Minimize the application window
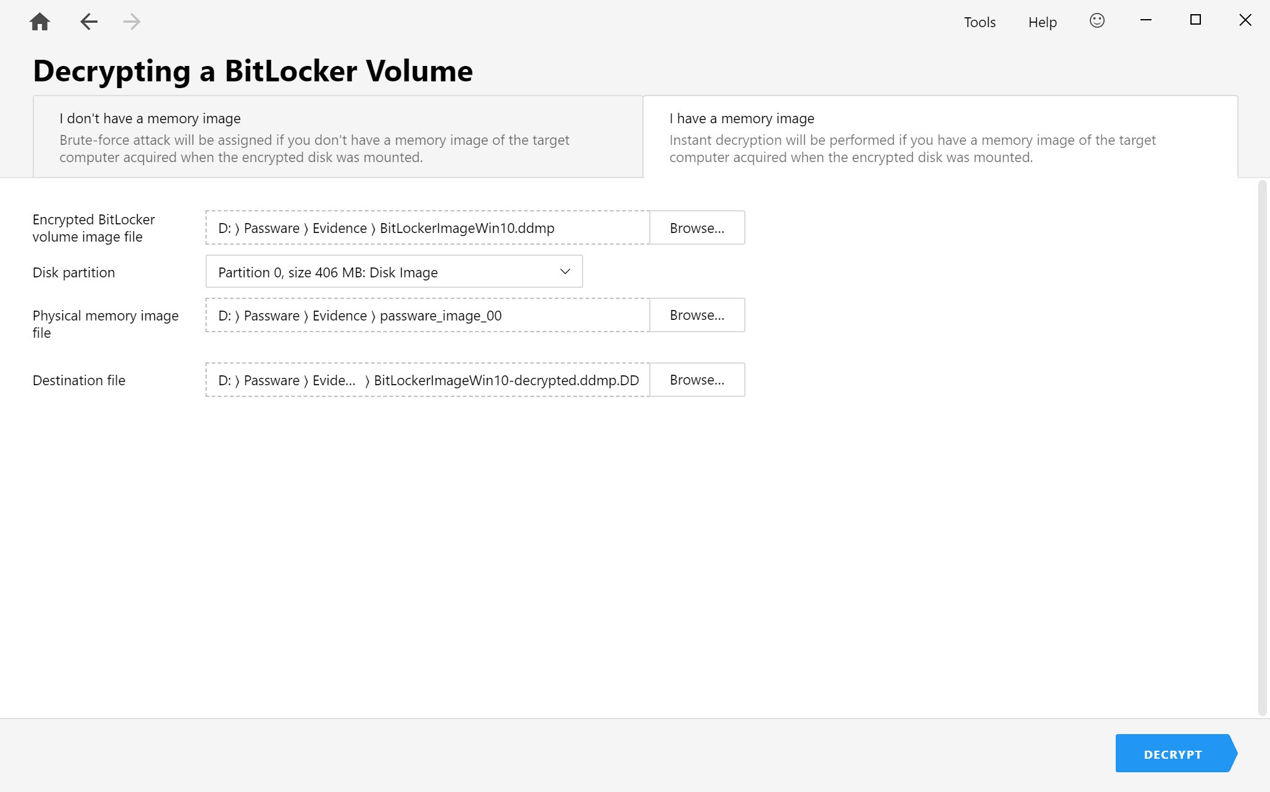This screenshot has height=792, width=1270. 1146,20
